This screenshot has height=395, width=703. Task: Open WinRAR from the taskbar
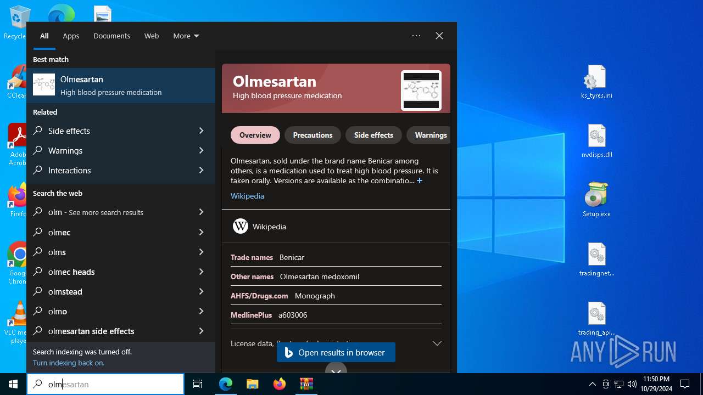coord(306,384)
